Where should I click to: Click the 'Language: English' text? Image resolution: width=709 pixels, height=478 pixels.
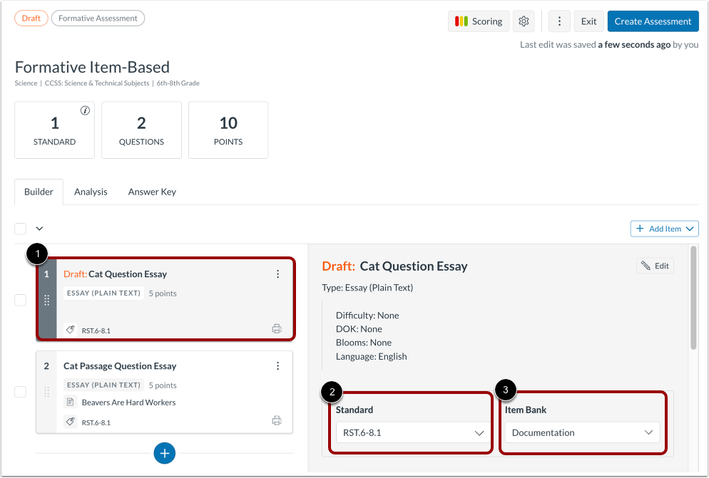[x=371, y=356]
